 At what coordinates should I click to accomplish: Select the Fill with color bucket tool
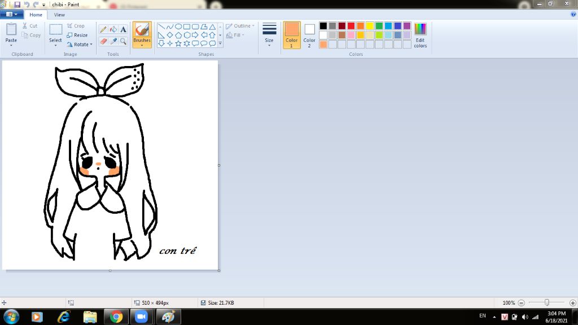pos(113,29)
